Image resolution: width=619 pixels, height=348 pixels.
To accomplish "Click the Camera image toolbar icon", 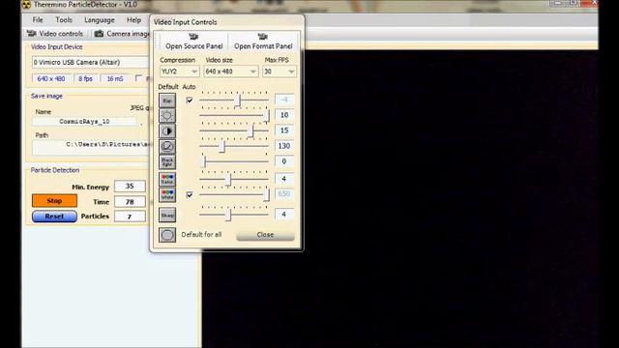I will click(99, 34).
